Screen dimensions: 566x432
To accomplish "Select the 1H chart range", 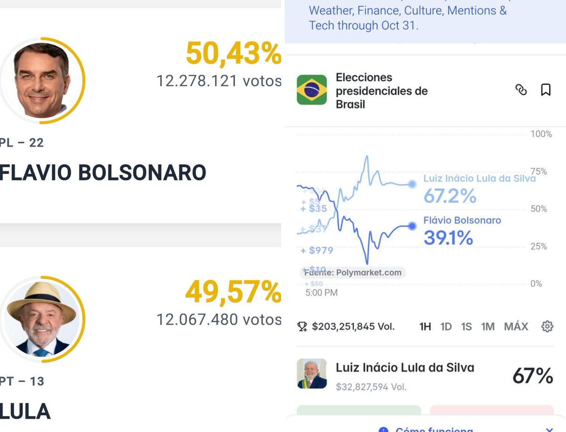I will click(x=425, y=326).
